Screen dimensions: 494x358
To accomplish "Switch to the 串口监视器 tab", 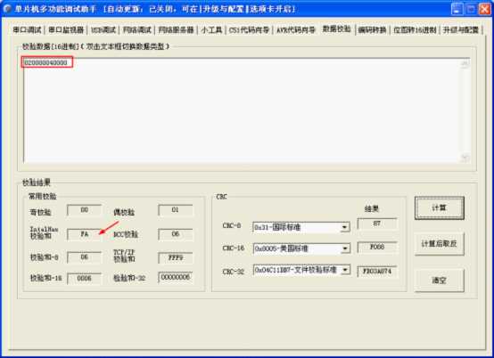I will (x=66, y=30).
